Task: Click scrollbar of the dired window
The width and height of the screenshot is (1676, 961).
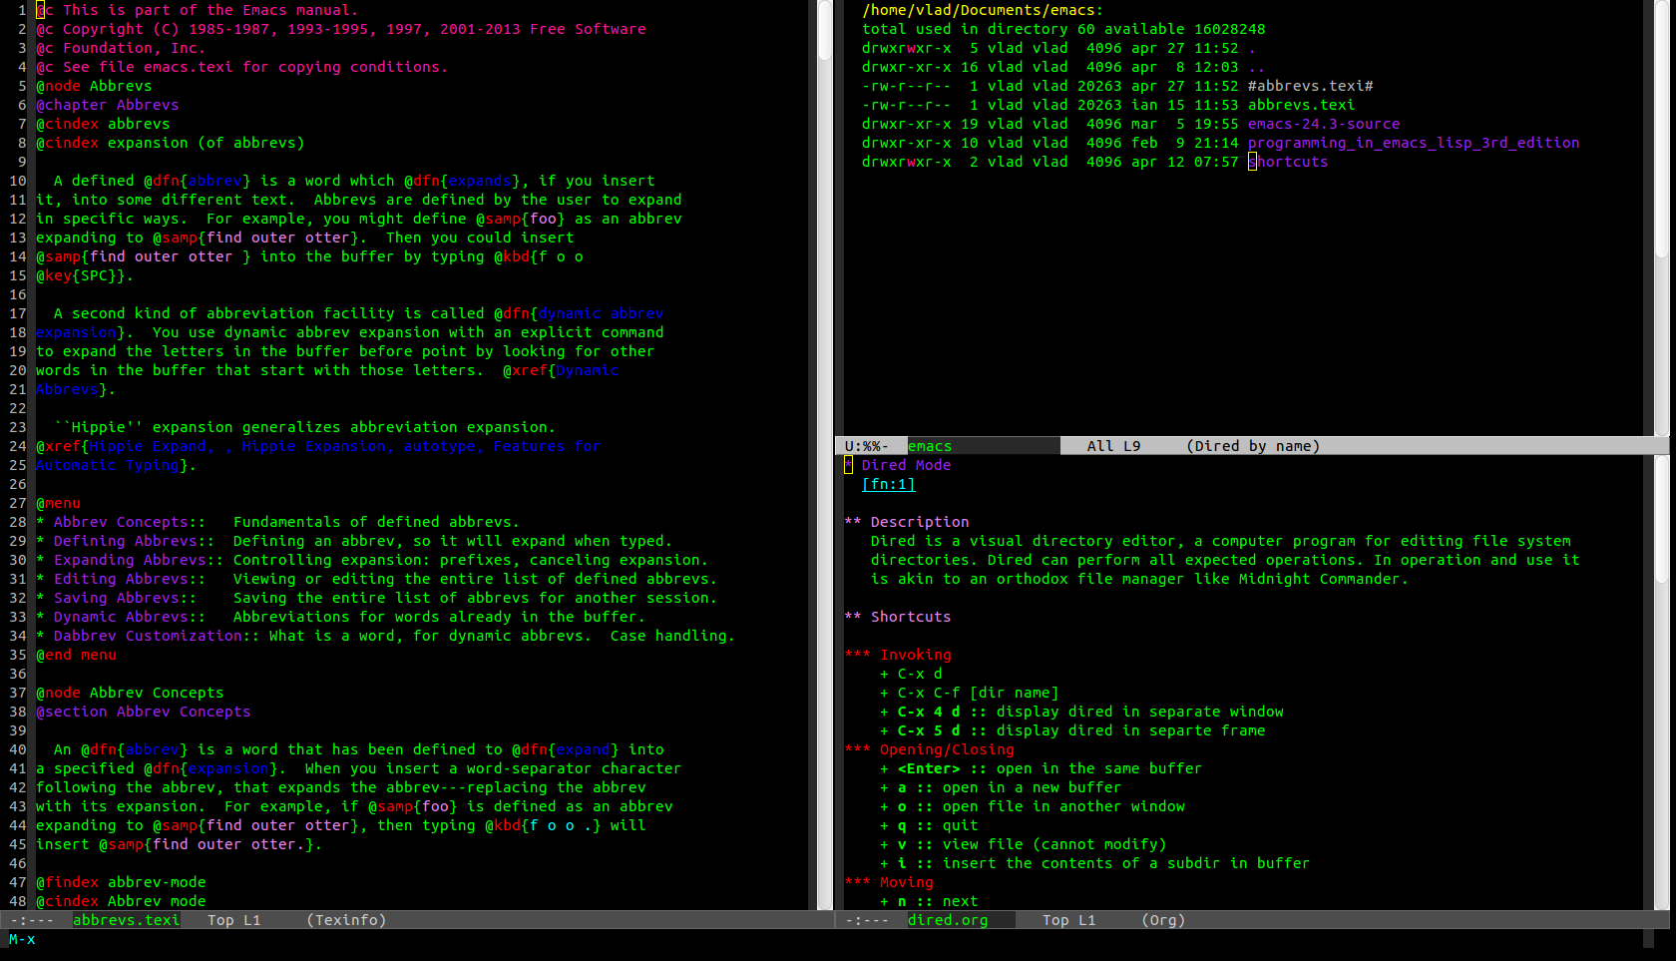Action: 1662,218
